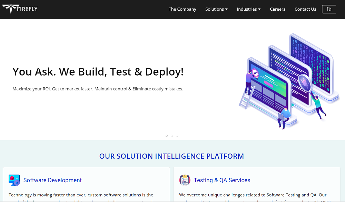The image size is (345, 207).
Task: Select the first carousel indicator dot
Action: (x=167, y=136)
